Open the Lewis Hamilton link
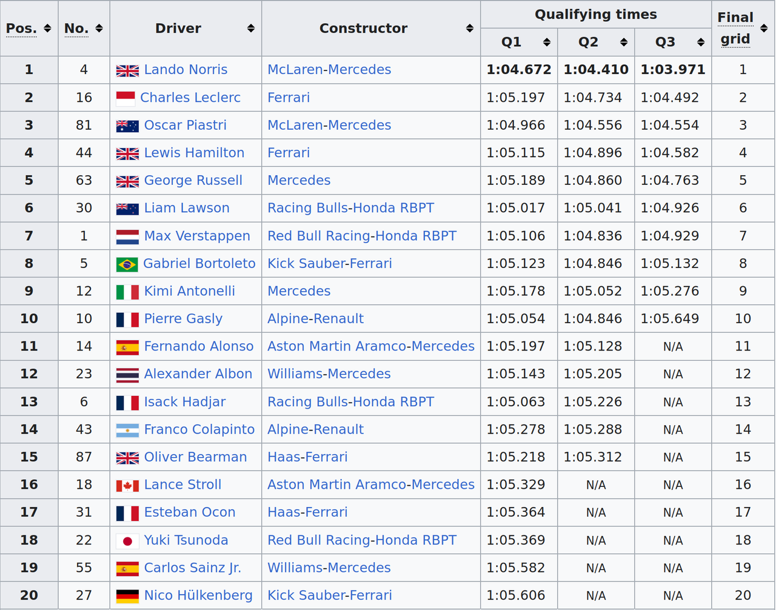 tap(194, 153)
